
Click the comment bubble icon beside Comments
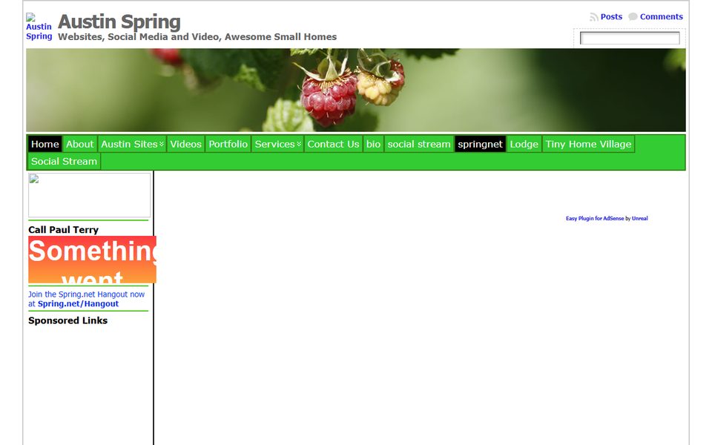633,16
